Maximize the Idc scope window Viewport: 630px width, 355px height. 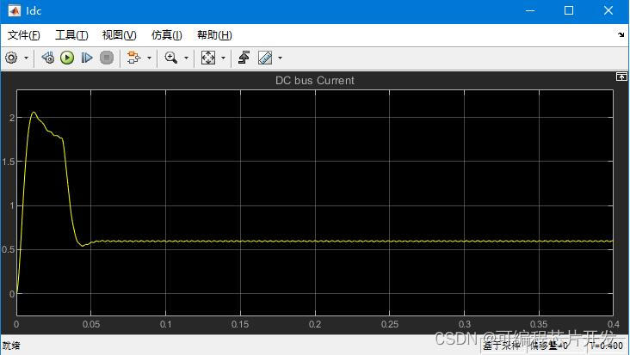tap(569, 10)
